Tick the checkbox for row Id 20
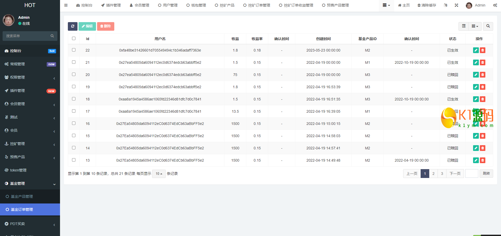 [74, 74]
